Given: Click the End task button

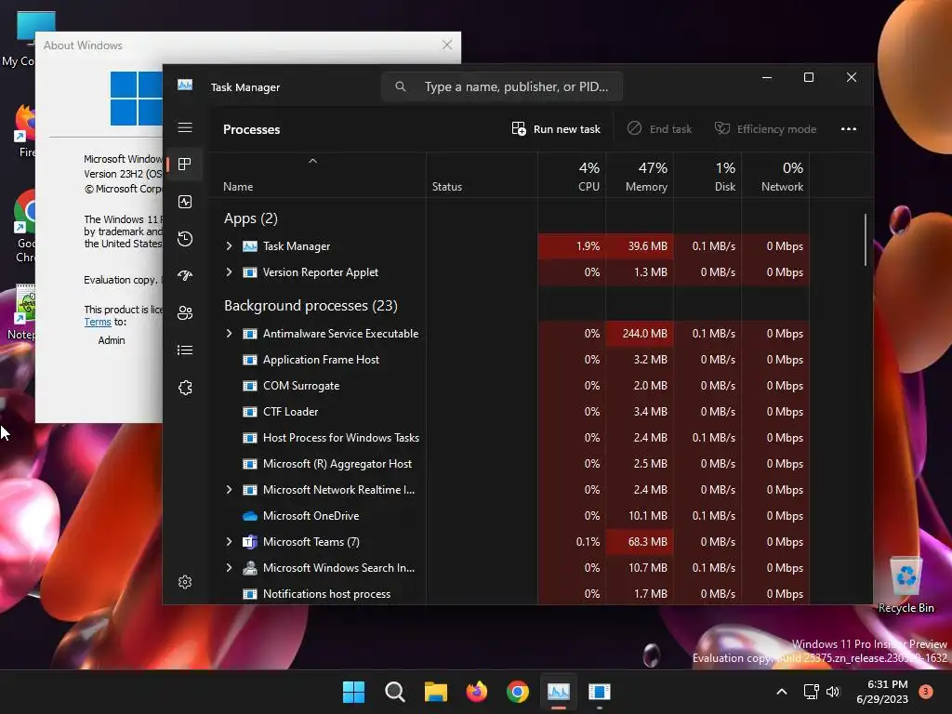Looking at the screenshot, I should (659, 128).
